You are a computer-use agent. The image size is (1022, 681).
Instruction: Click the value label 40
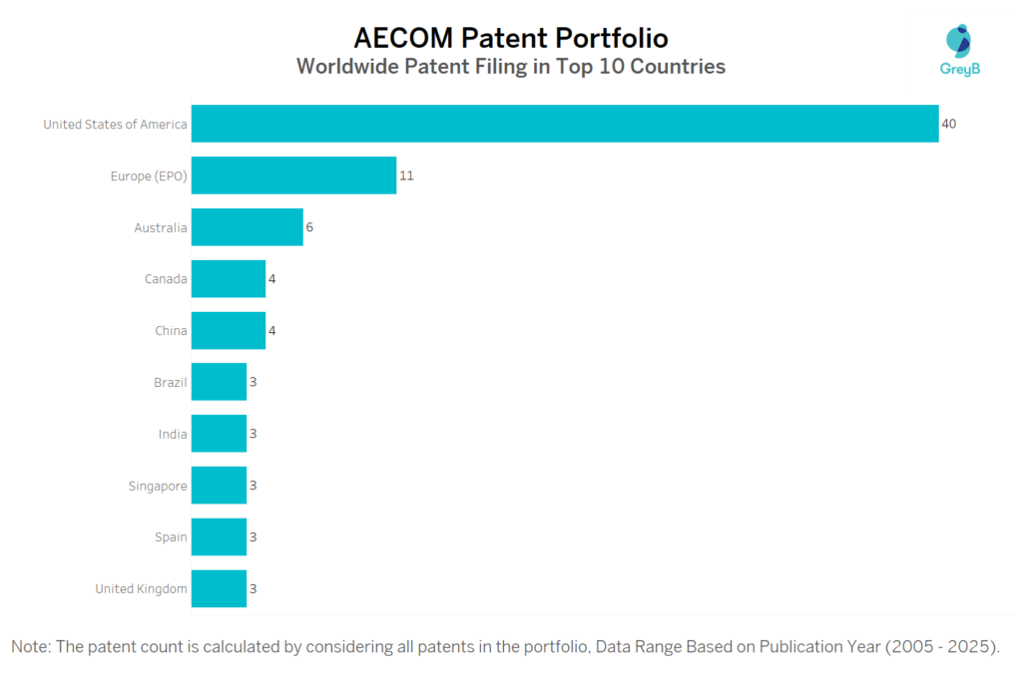(949, 124)
